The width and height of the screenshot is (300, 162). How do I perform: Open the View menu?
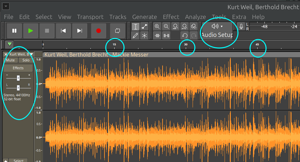pyautogui.click(x=65, y=17)
